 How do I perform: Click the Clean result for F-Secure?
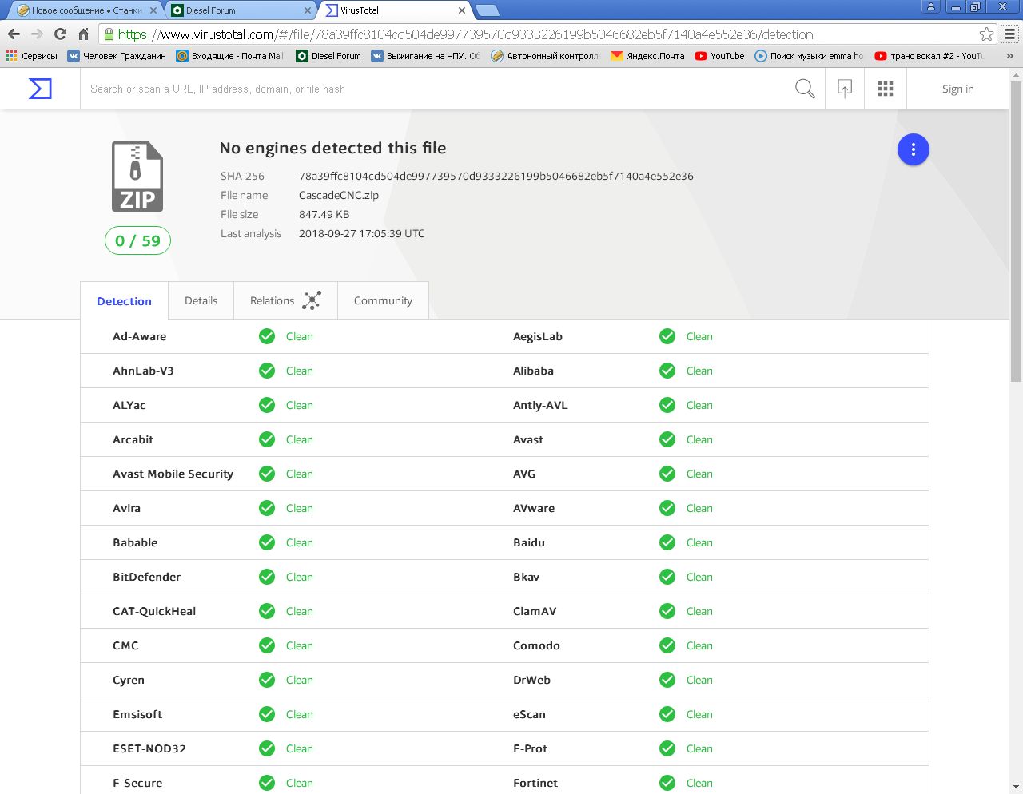coord(300,783)
